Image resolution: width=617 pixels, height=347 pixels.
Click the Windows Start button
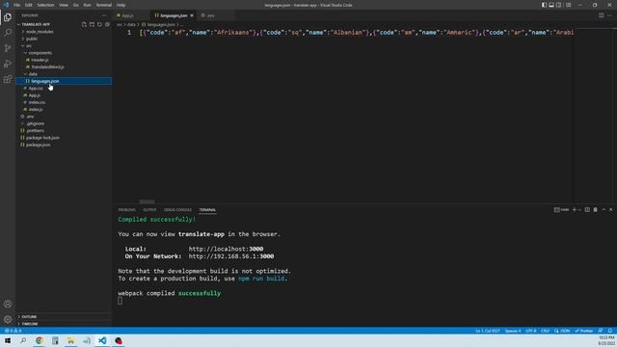click(x=8, y=340)
